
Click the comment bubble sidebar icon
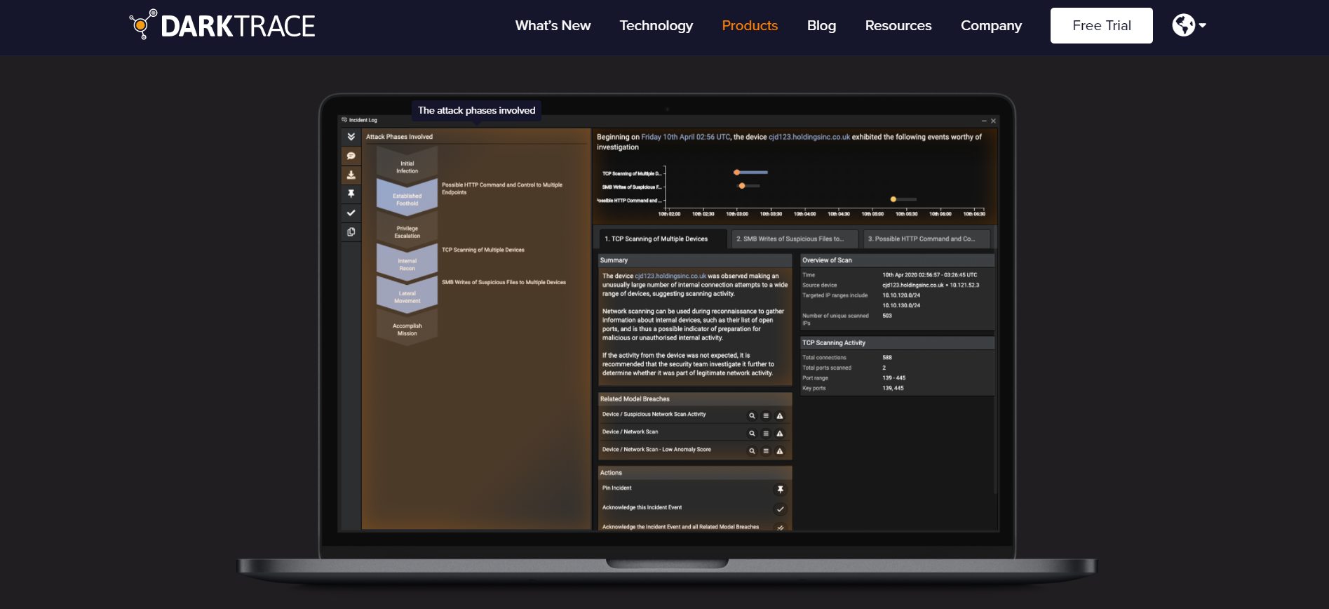(351, 156)
